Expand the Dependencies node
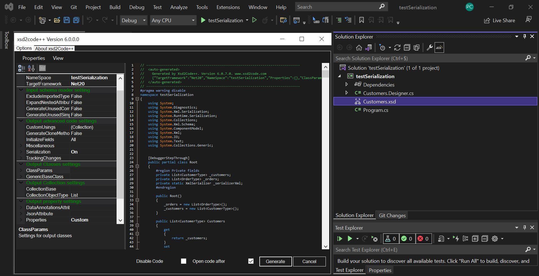Screen dimensions: 539x276 click(347, 84)
